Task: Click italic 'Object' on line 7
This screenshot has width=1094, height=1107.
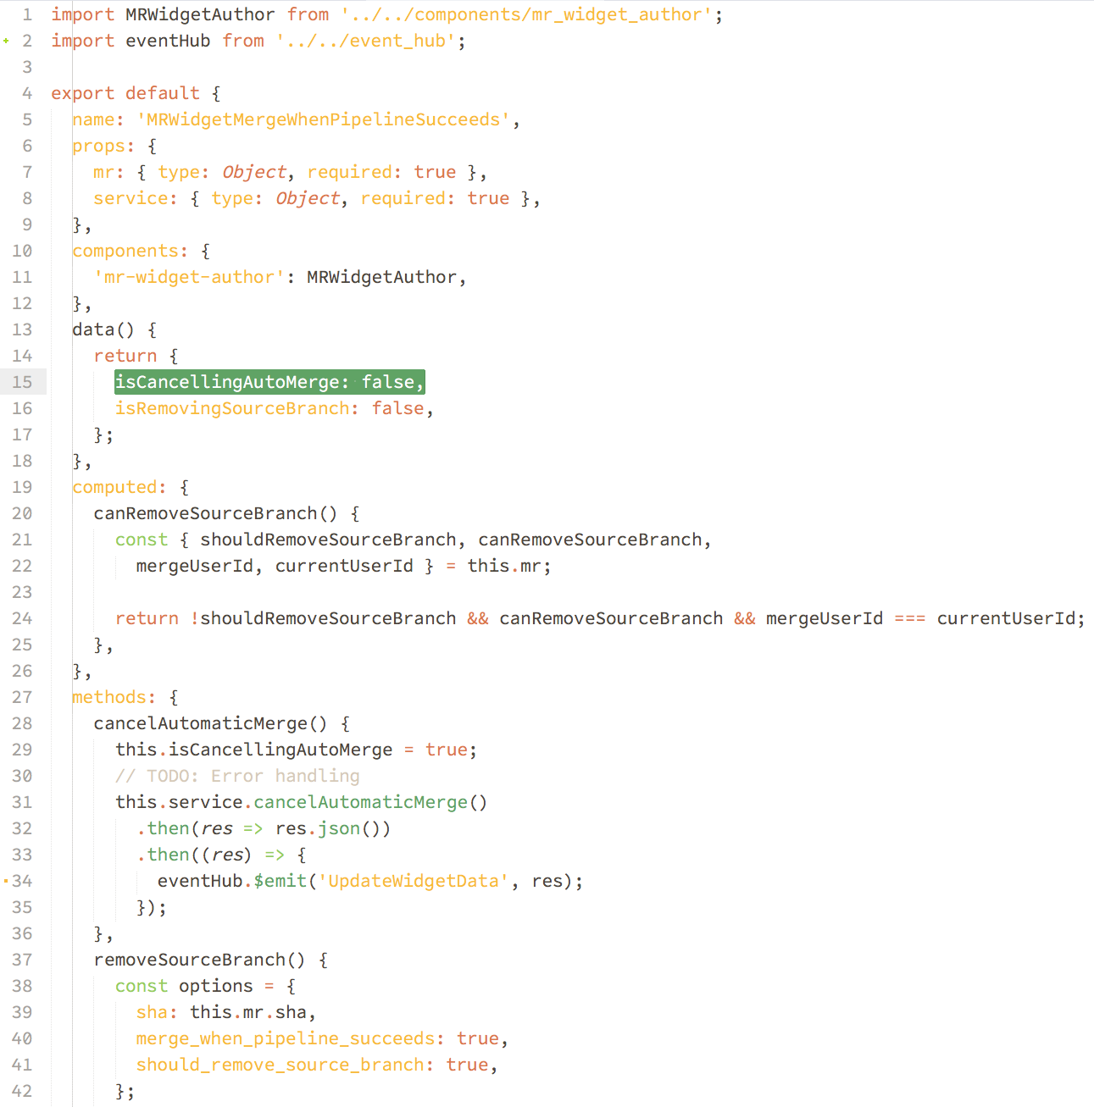Action: 254,172
